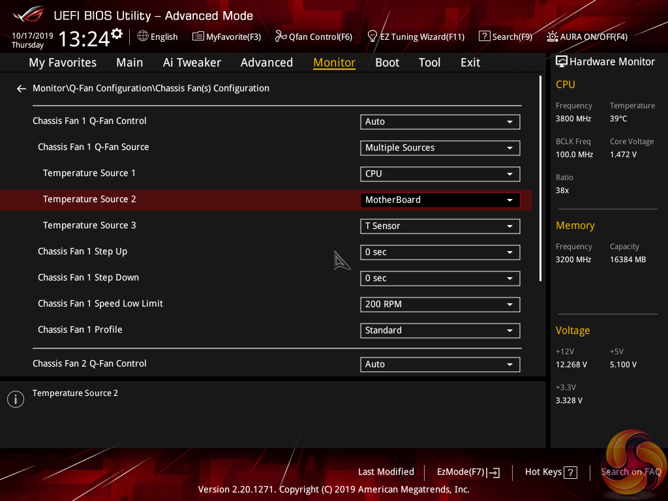Click the 13:24 clock display
The width and height of the screenshot is (668, 501).
point(84,39)
